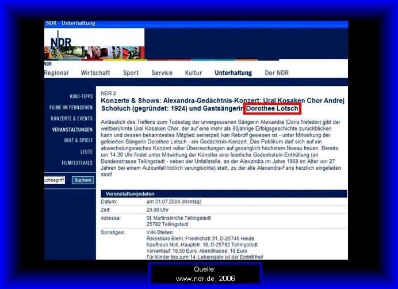Image resolution: width=398 pixels, height=289 pixels.
Task: Click the header banner photo collage
Action: tap(109, 53)
